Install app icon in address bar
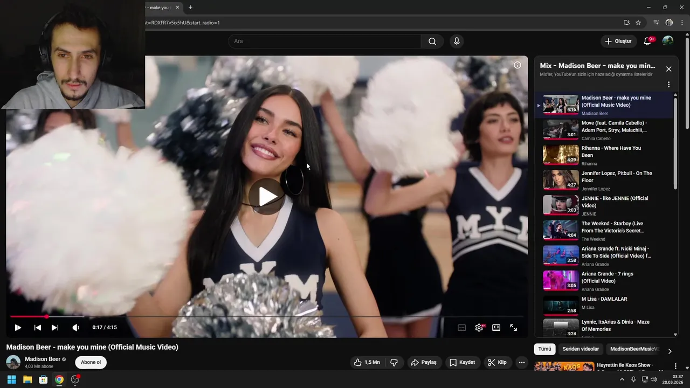 [x=626, y=23]
